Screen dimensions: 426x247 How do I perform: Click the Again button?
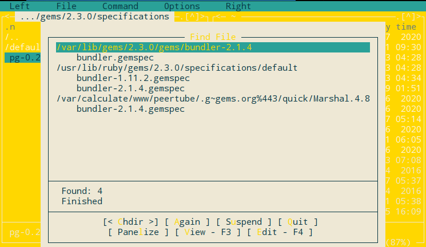(x=187, y=222)
